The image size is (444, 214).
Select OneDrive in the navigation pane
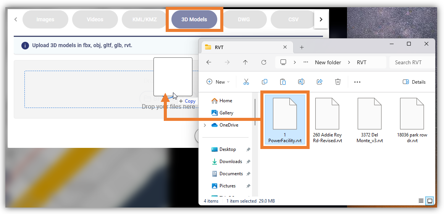(x=224, y=125)
